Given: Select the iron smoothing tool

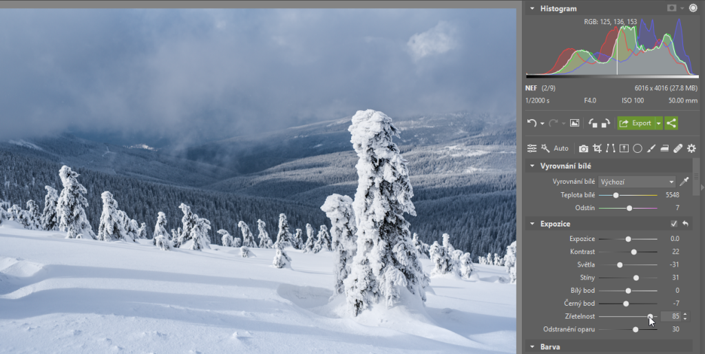Looking at the screenshot, I should tap(664, 149).
